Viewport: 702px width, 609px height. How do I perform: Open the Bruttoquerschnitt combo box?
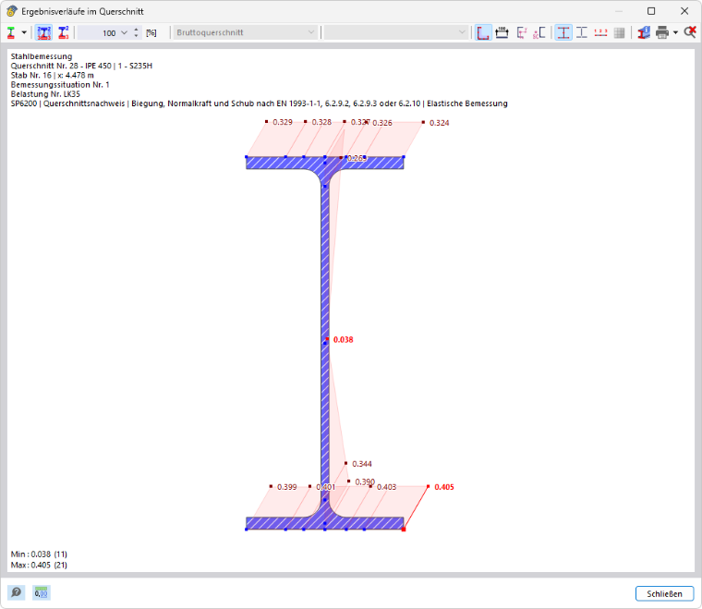(x=245, y=32)
